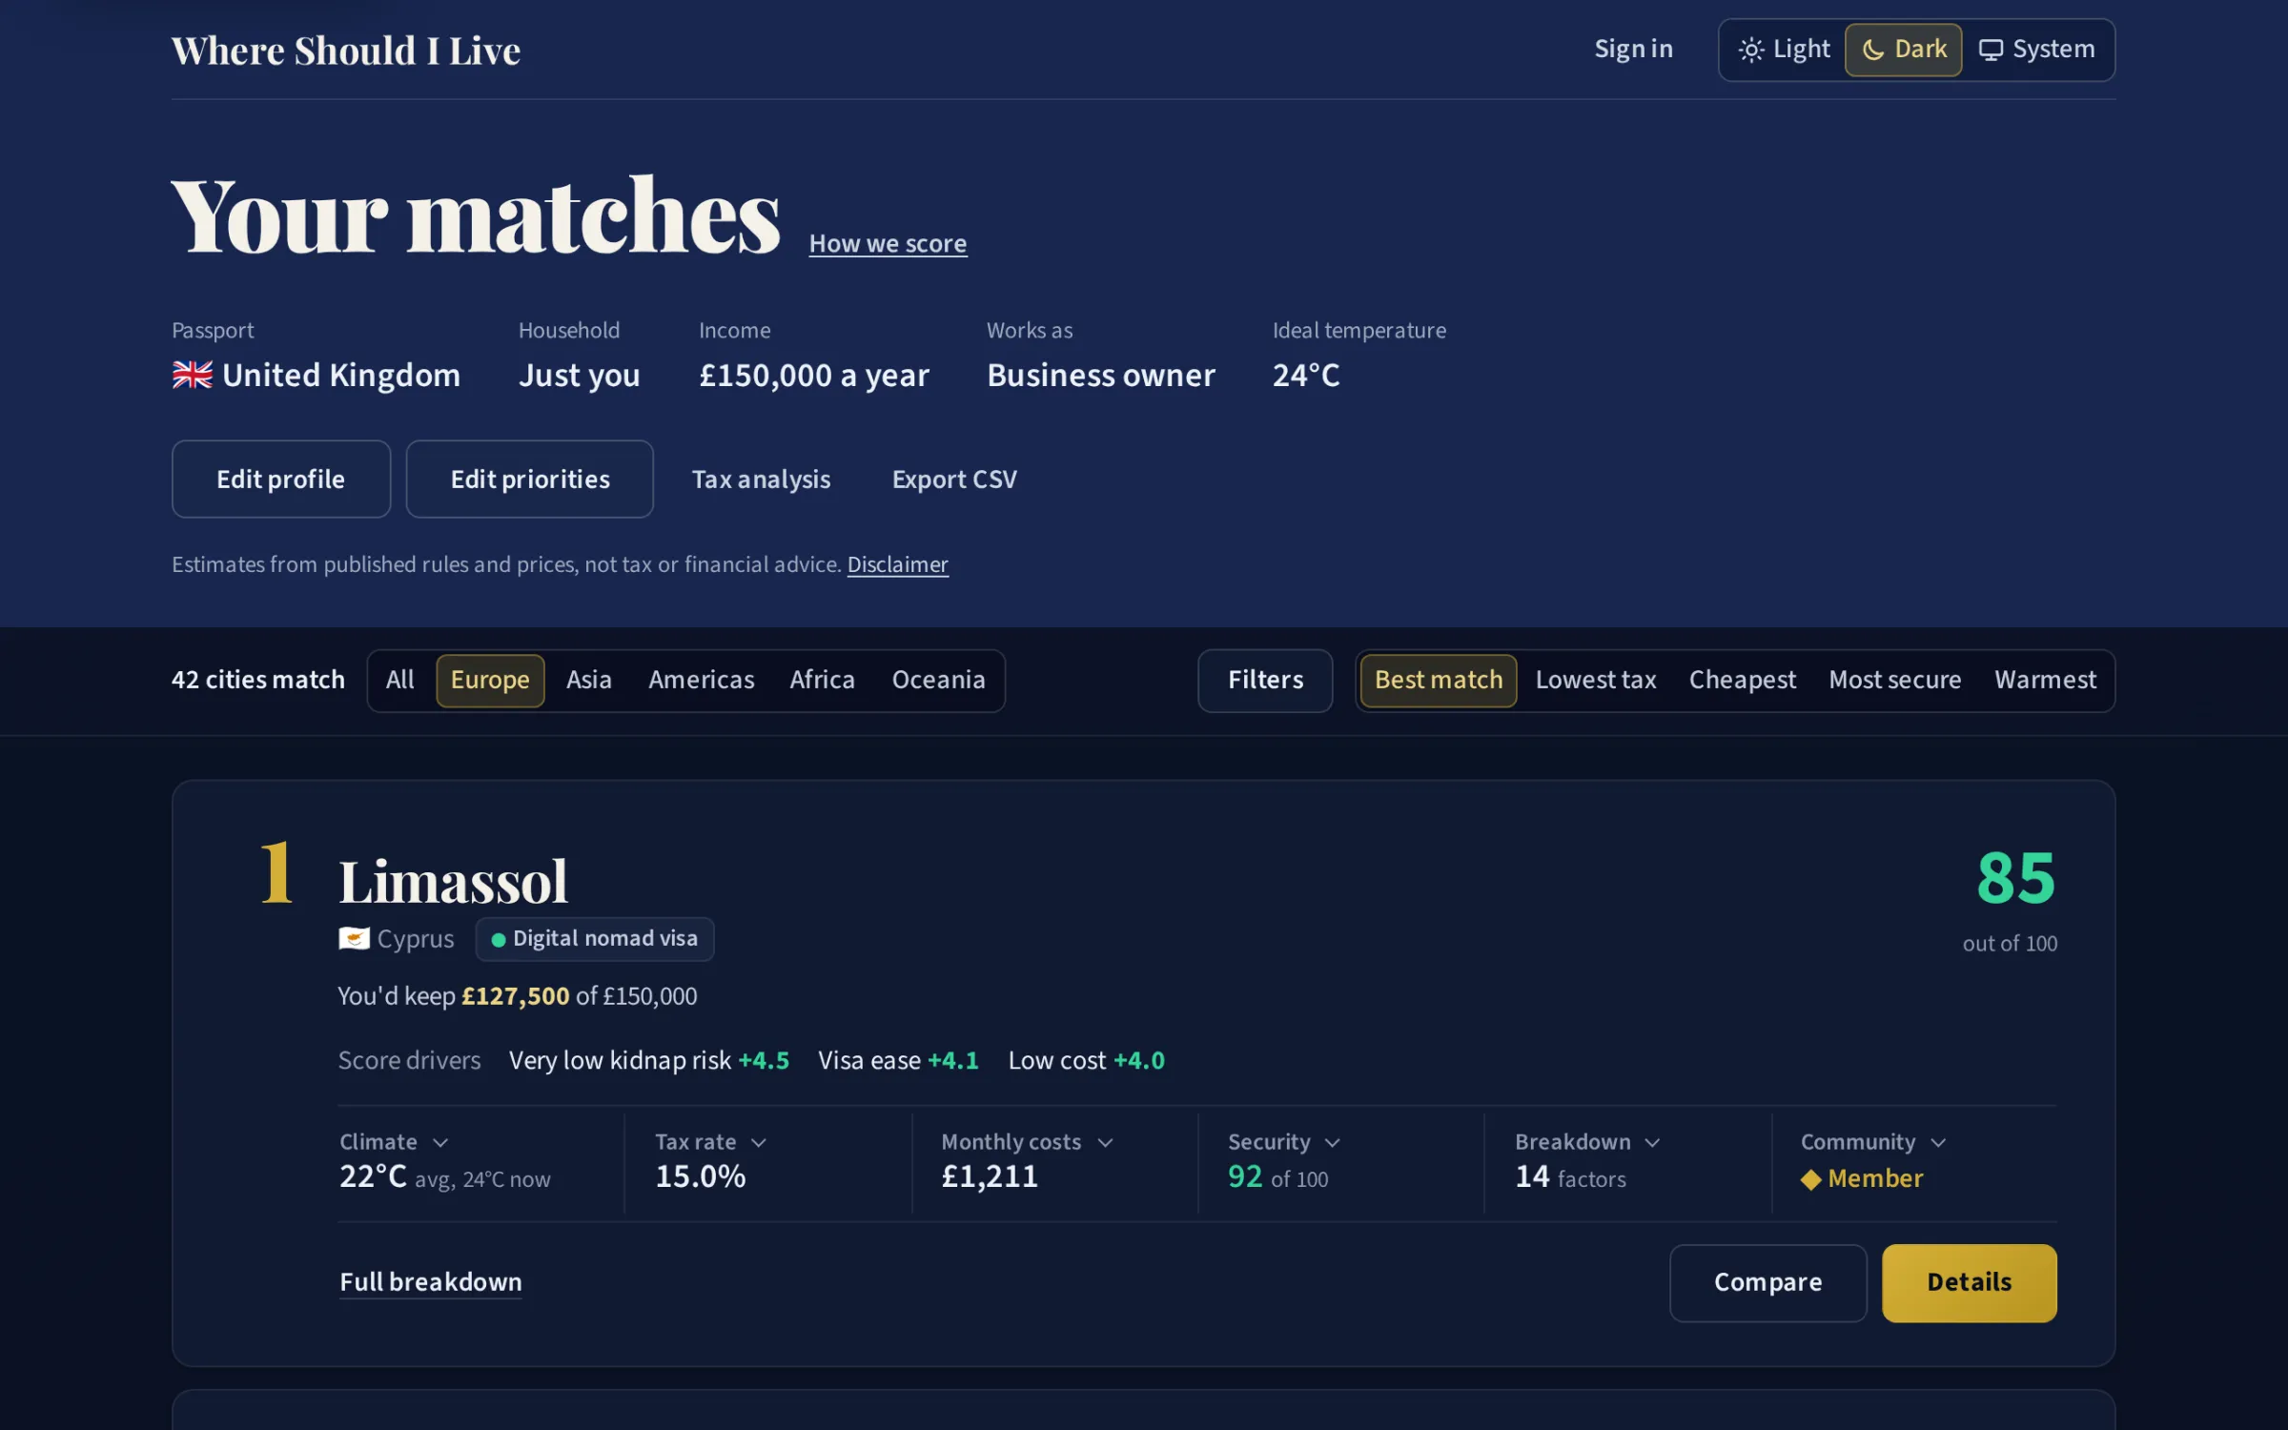The image size is (2288, 1430).
Task: Expand the Security chevron
Action: (1333, 1142)
